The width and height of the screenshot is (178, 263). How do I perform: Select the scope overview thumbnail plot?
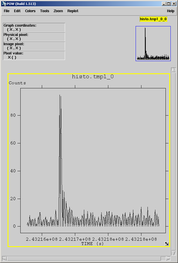click(x=153, y=44)
